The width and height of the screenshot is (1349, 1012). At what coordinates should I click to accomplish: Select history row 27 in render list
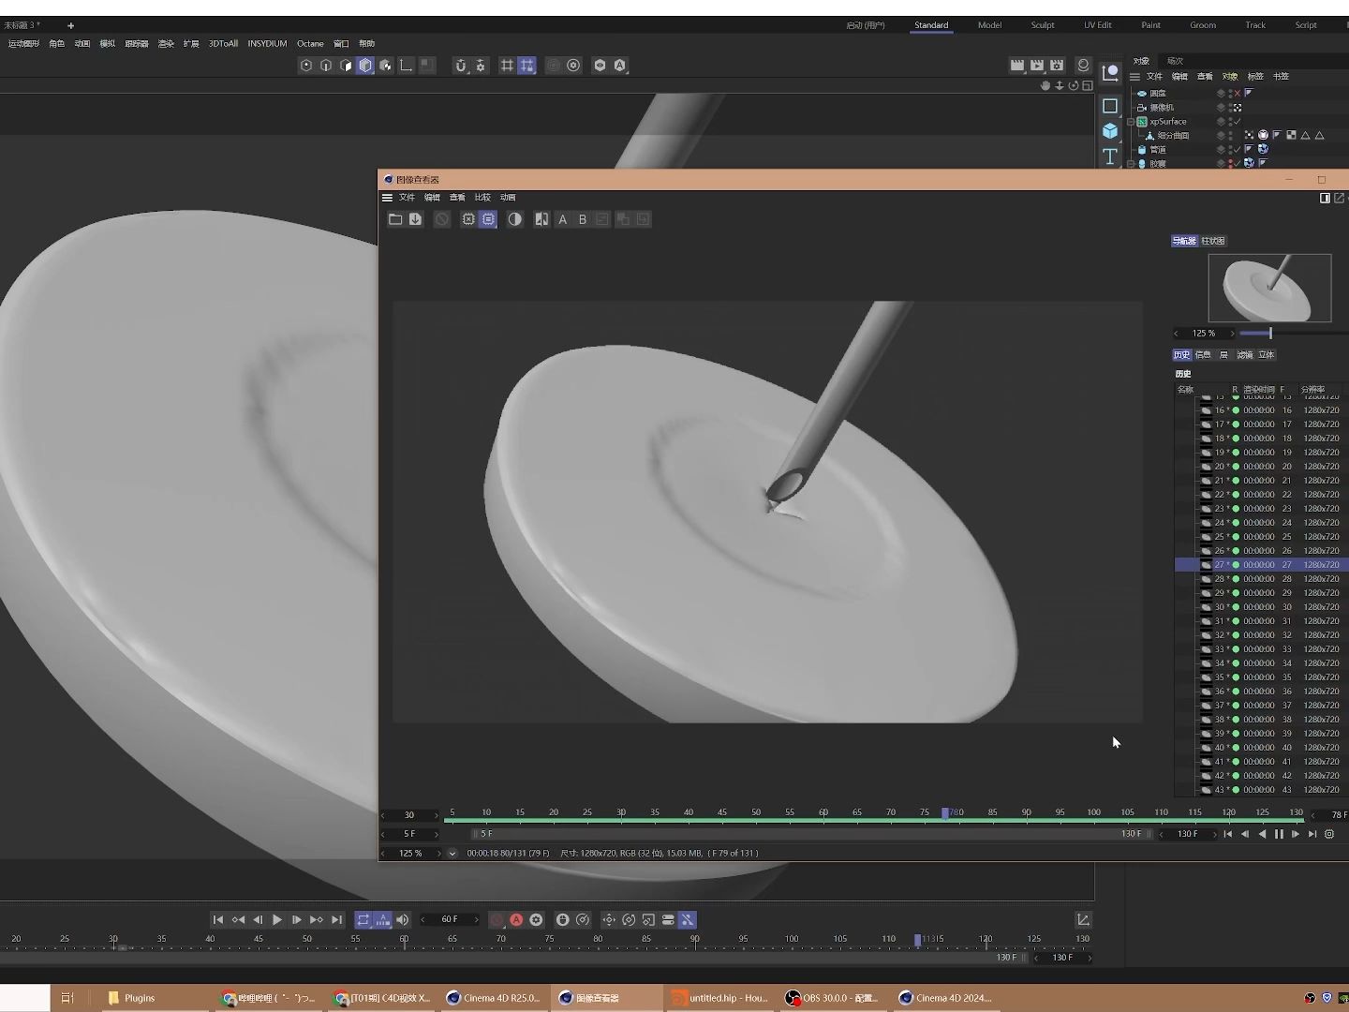[1261, 565]
